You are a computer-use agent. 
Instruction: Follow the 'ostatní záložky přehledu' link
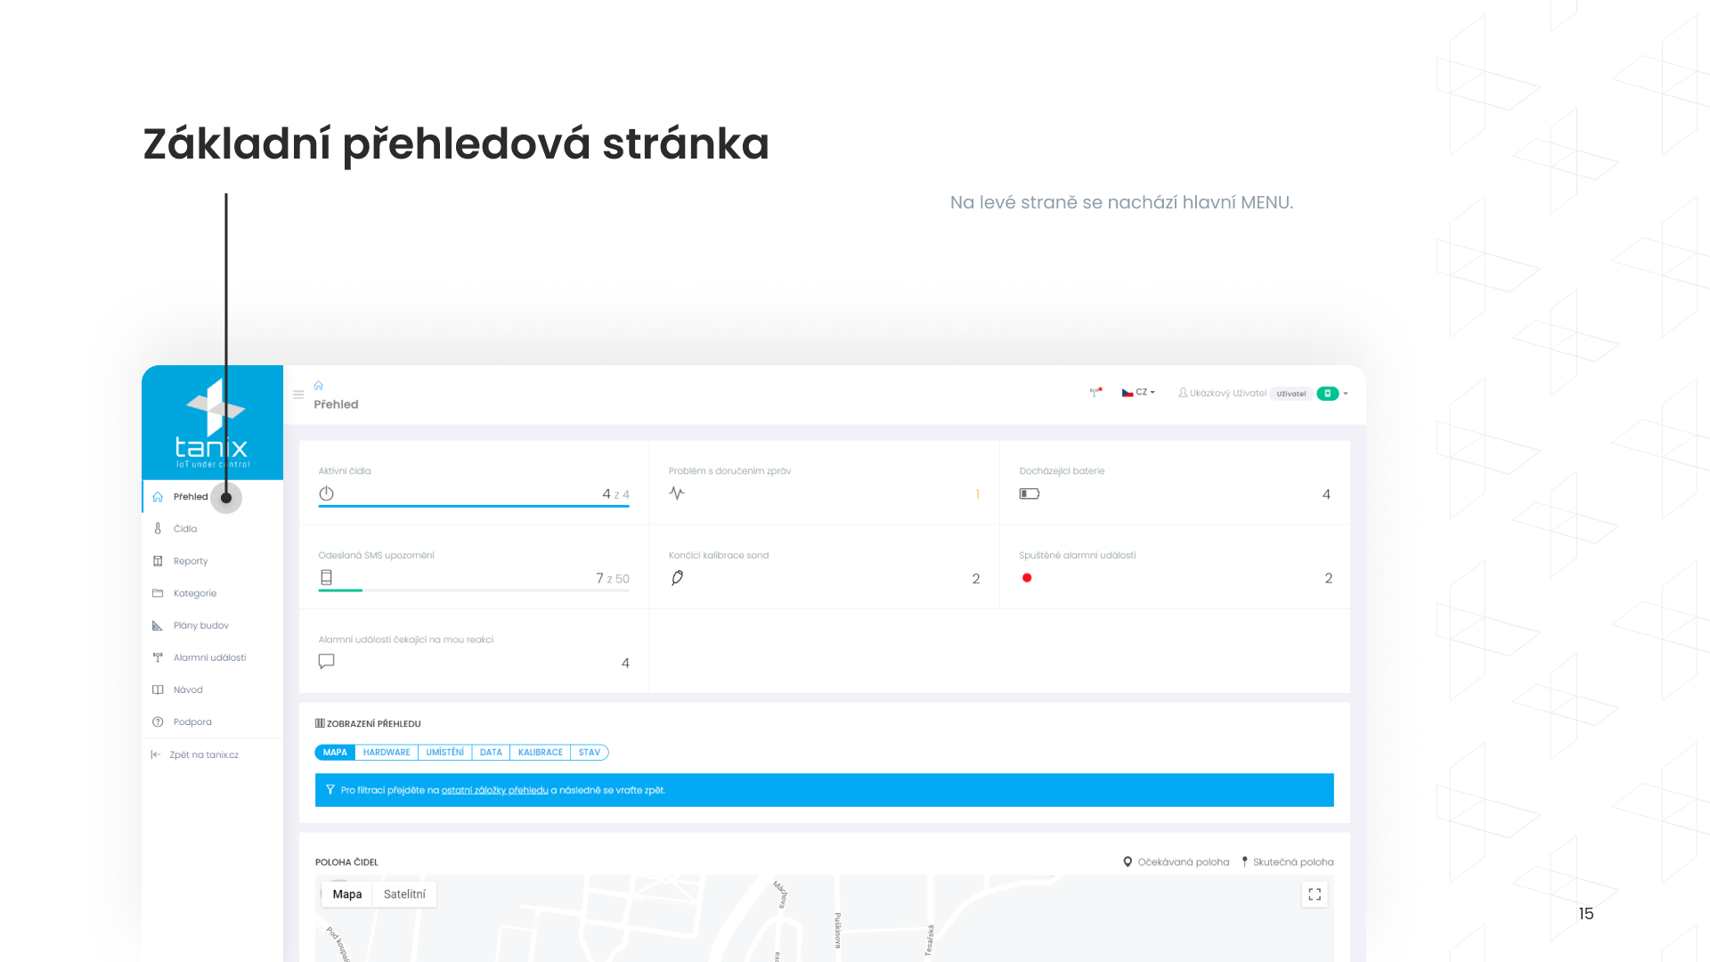pyautogui.click(x=494, y=790)
